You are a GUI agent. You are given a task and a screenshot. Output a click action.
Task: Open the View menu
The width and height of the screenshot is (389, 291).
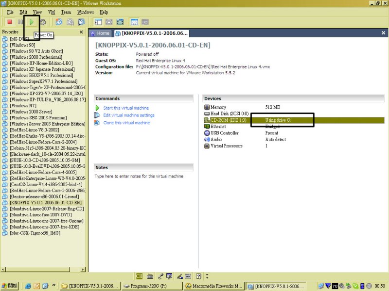coord(37,12)
